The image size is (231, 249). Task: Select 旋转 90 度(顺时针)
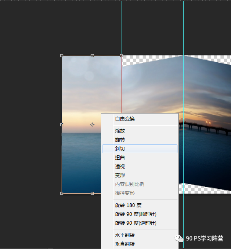(x=140, y=214)
